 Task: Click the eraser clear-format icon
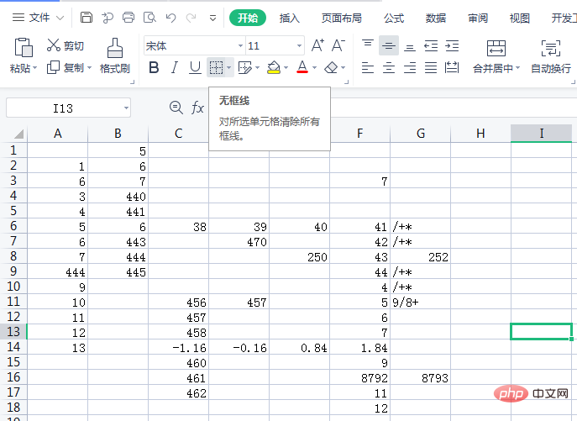click(x=331, y=67)
